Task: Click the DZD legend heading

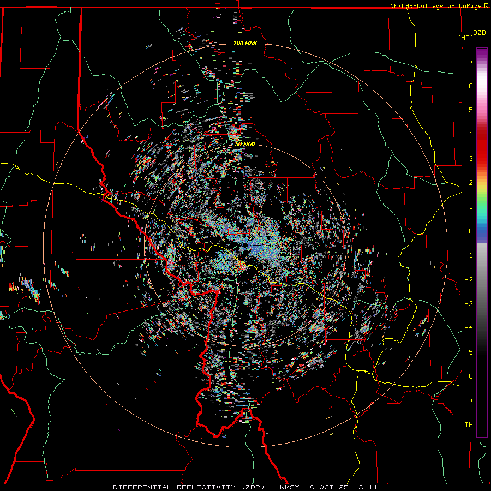Action: pos(480,33)
